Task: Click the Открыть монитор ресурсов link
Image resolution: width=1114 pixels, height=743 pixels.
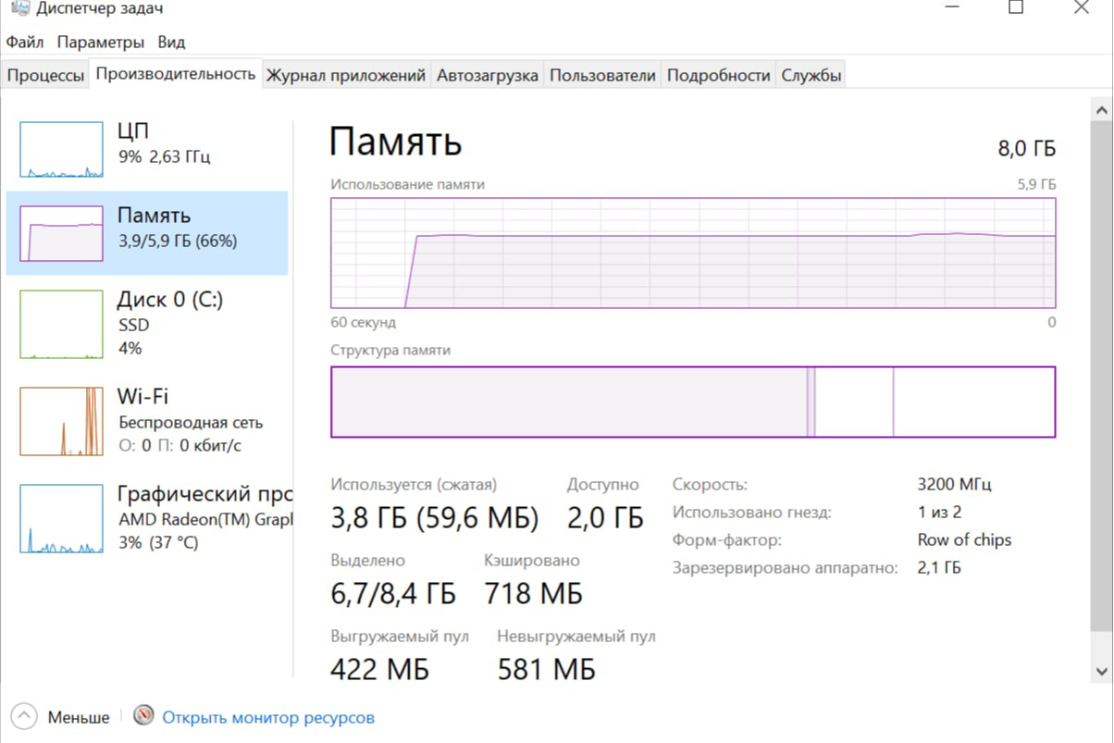Action: tap(268, 717)
